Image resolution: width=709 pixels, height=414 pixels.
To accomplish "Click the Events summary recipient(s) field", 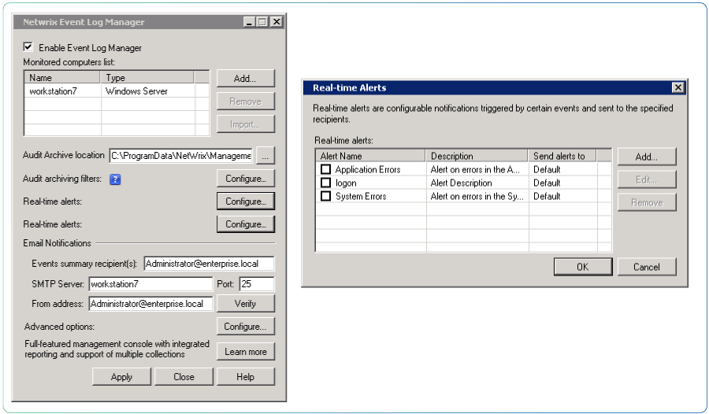I will point(208,264).
